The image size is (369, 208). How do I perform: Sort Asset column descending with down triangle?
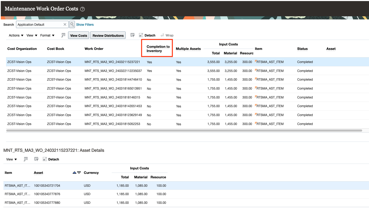pyautogui.click(x=79, y=173)
